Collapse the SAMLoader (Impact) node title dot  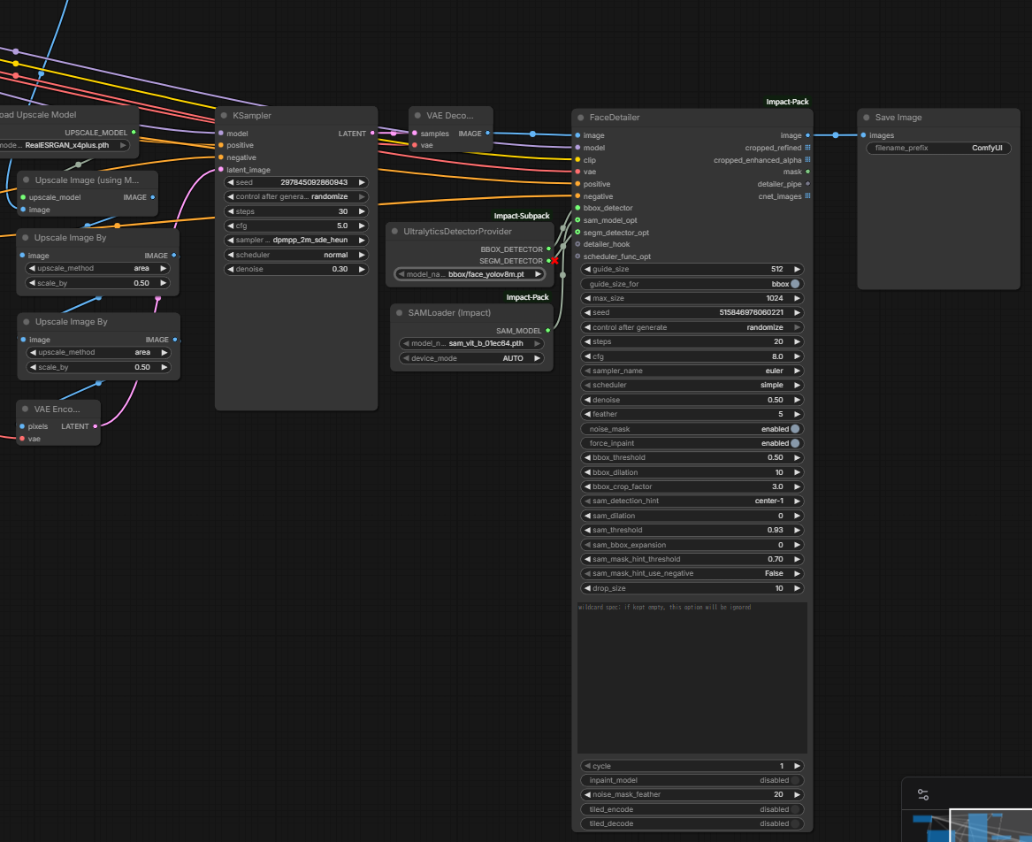(400, 313)
